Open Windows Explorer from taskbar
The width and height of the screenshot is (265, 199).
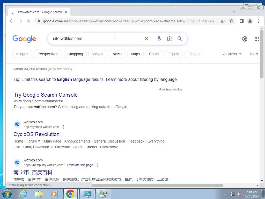tap(39, 194)
